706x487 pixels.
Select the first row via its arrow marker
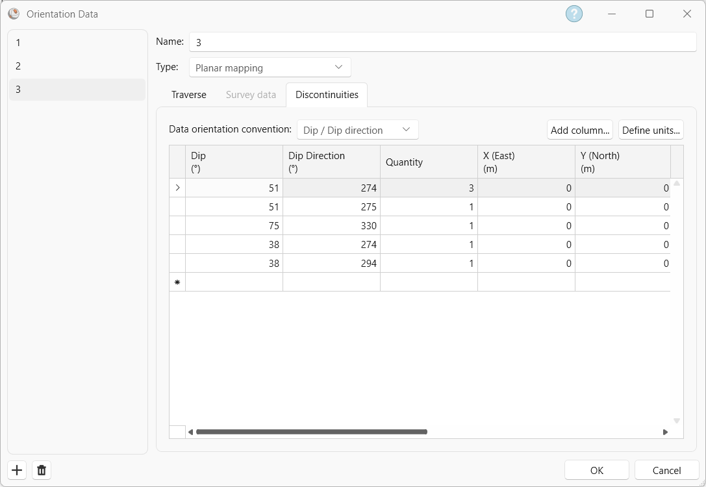pos(177,188)
